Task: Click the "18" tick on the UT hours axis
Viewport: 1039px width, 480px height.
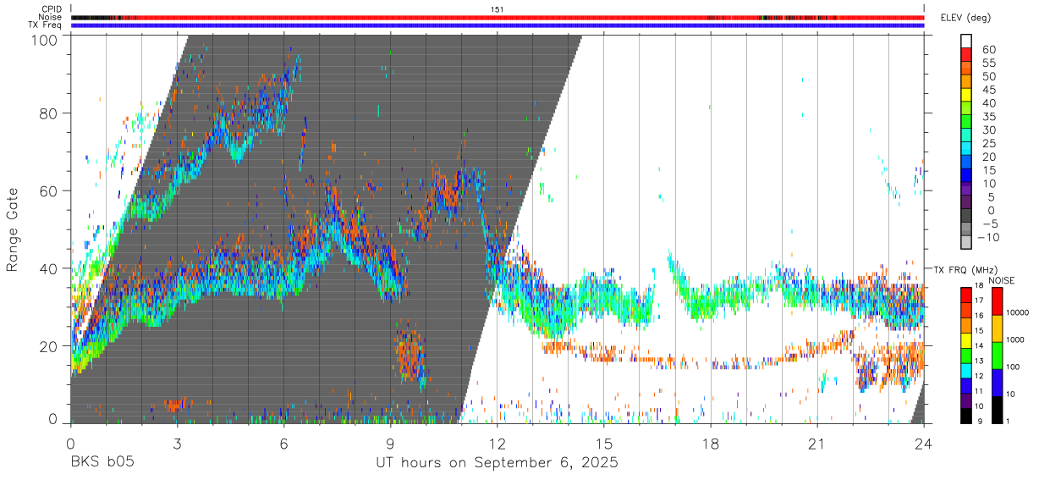Action: click(x=711, y=443)
